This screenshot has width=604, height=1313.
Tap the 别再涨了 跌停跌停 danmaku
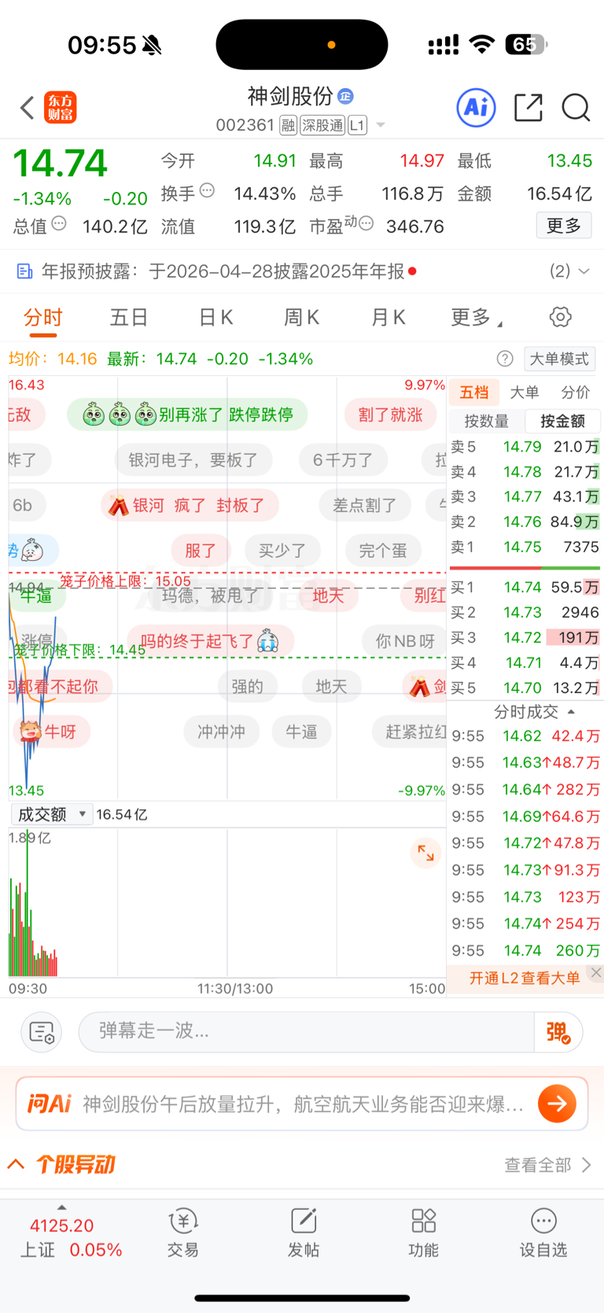[x=187, y=415]
